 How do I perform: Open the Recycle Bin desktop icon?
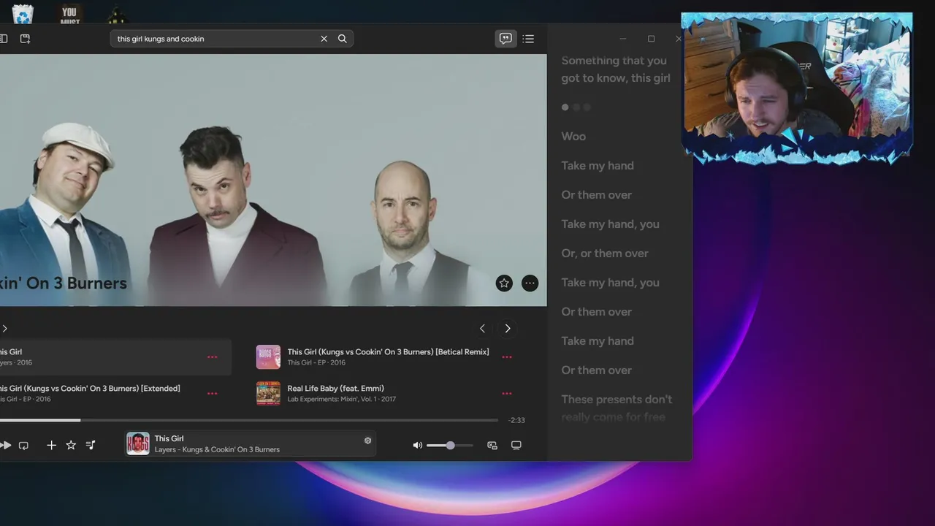tap(23, 13)
